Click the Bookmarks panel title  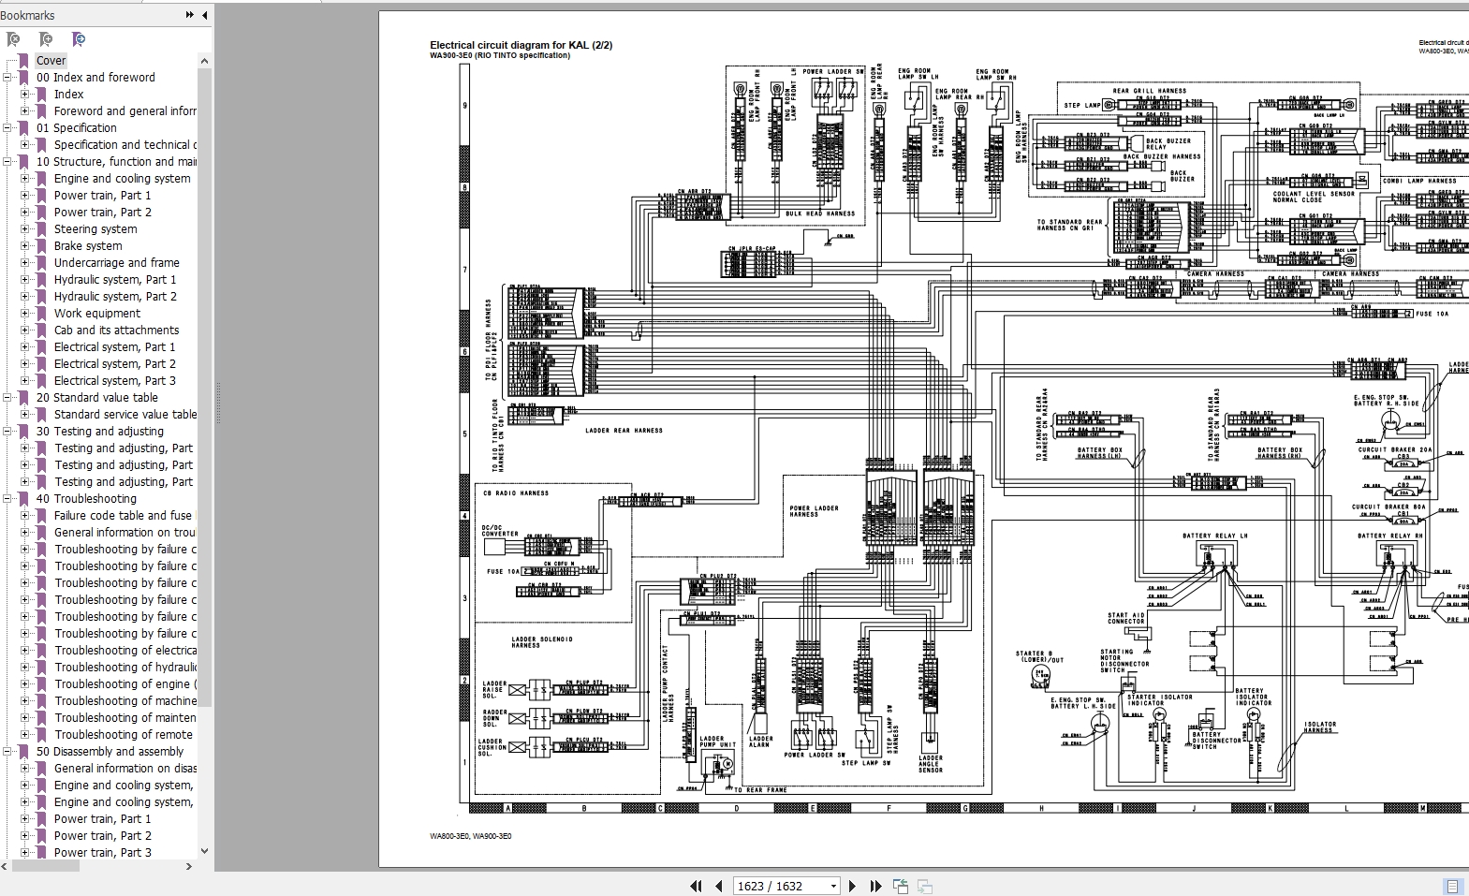pyautogui.click(x=28, y=15)
